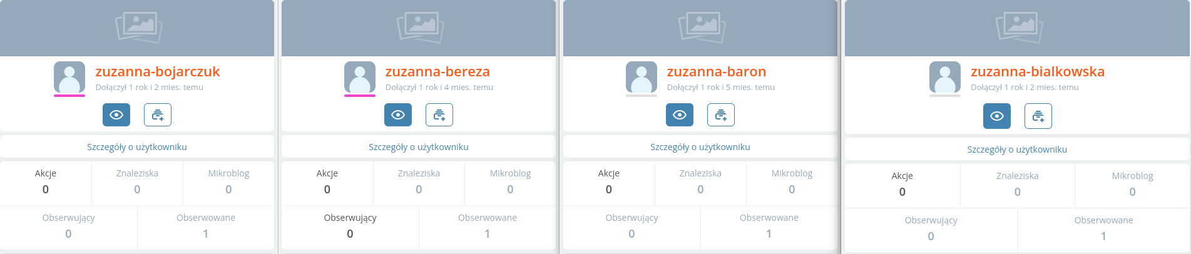Viewport: 1191px width, 254px height.
Task: Click add-to-list icon on zuzanna-bialkowska's card
Action: tap(1038, 116)
